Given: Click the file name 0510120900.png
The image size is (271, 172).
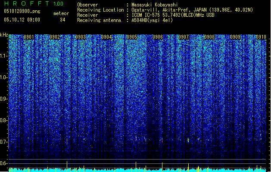Looking at the screenshot, I should (22, 11).
